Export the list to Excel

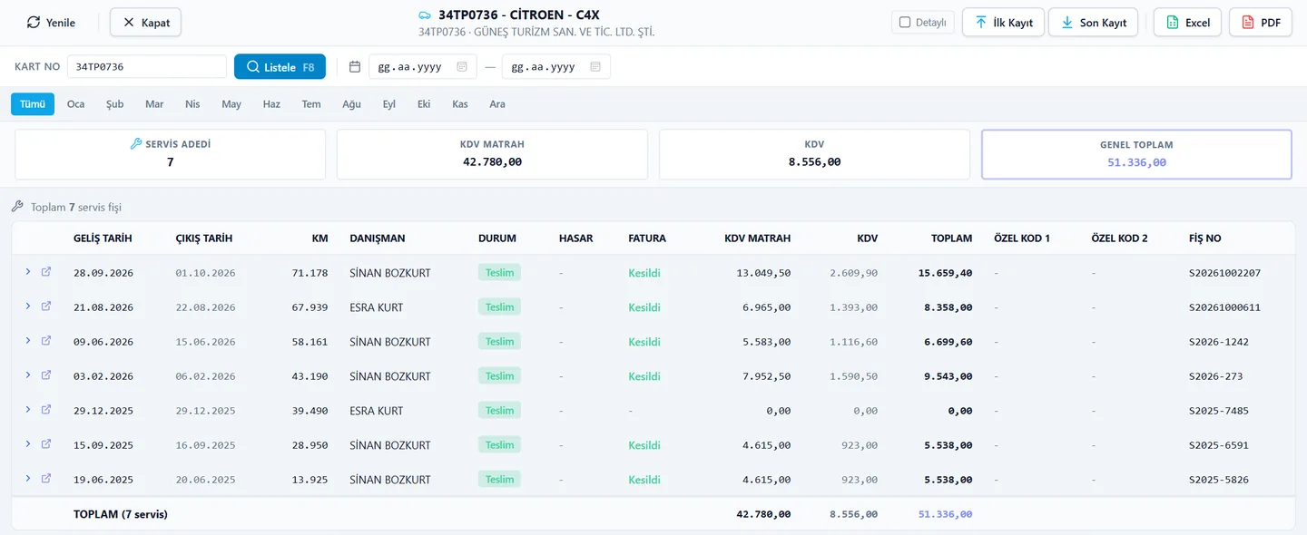point(1187,23)
